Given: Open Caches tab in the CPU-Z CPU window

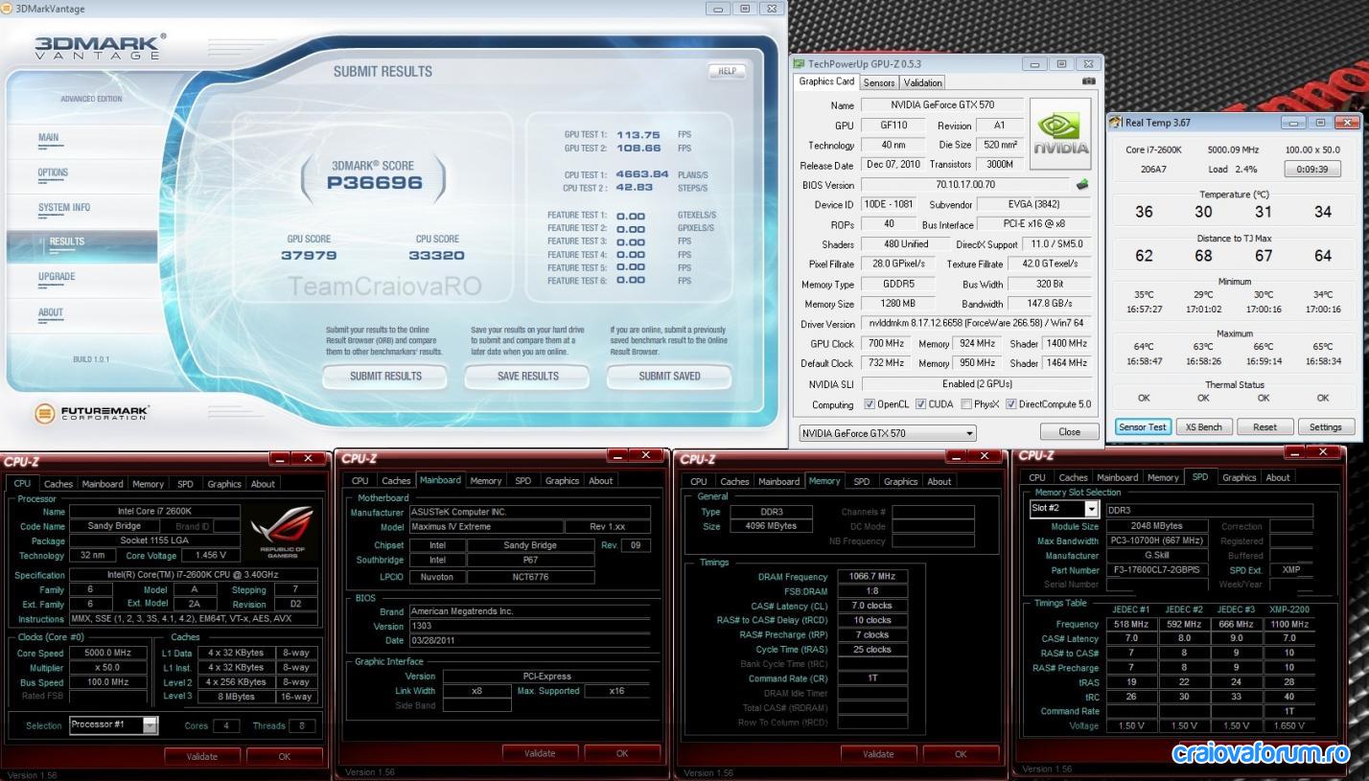Looking at the screenshot, I should pos(58,484).
